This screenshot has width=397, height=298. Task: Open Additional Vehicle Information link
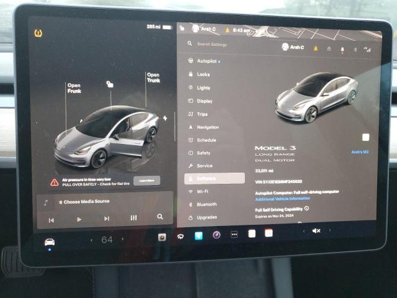pyautogui.click(x=283, y=199)
